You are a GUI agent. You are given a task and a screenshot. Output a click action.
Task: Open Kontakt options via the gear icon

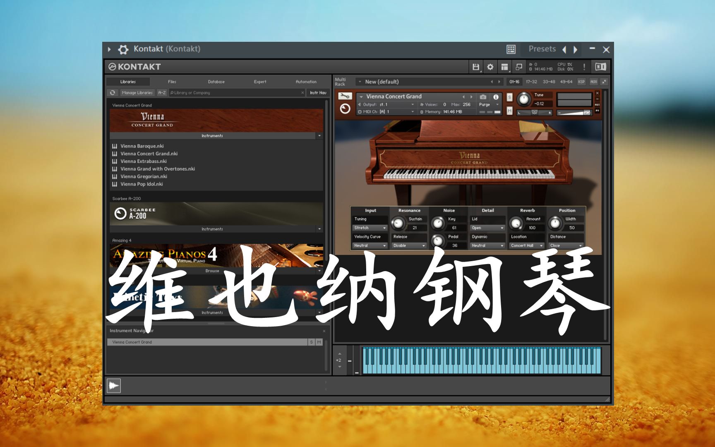click(490, 67)
